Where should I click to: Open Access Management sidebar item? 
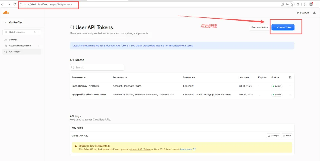[22, 45]
